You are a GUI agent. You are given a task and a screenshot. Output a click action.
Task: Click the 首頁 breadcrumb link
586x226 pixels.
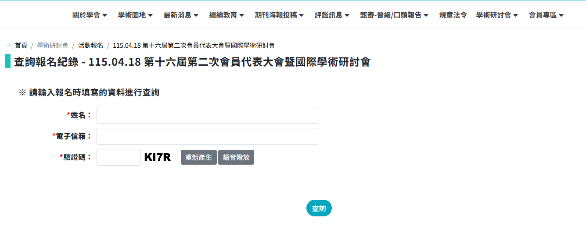click(21, 46)
